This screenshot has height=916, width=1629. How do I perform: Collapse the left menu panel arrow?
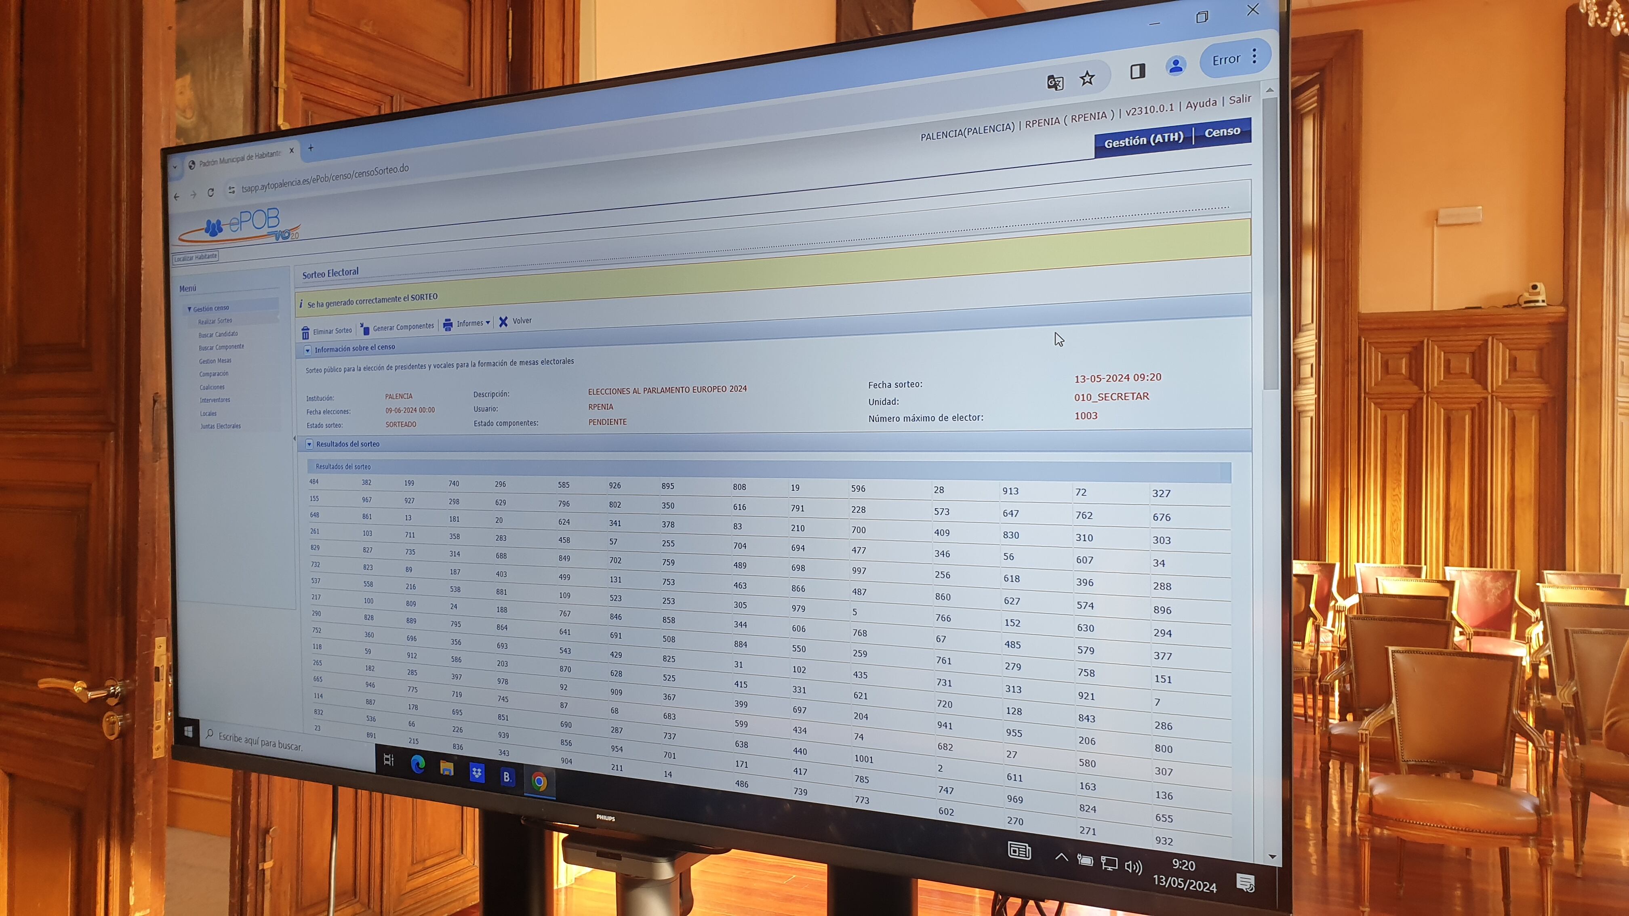coord(295,438)
